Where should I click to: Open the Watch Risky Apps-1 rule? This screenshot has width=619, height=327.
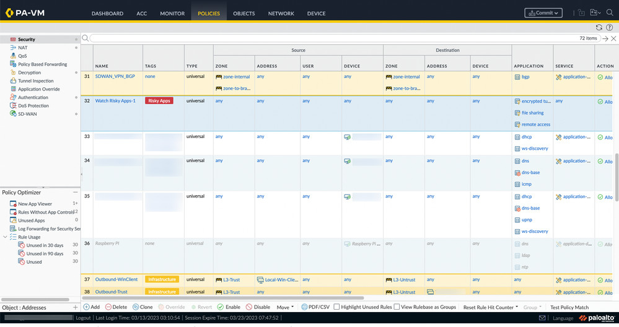point(115,101)
